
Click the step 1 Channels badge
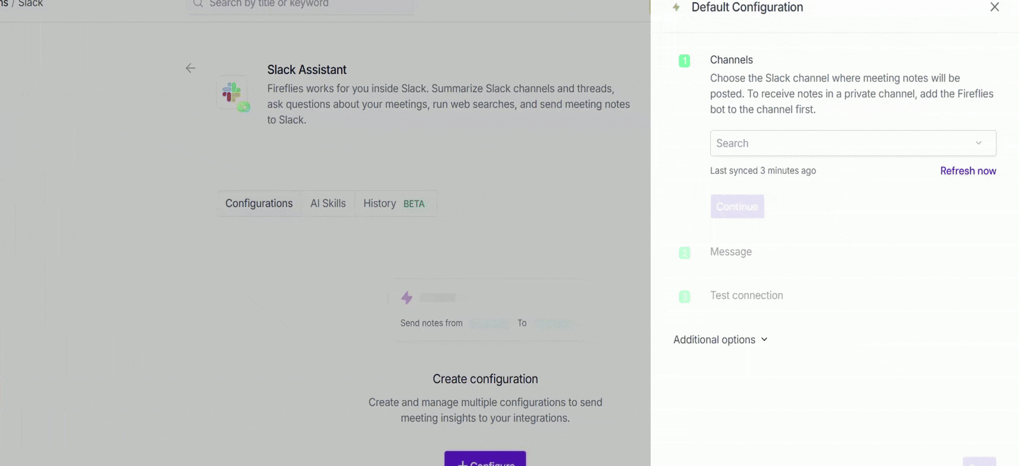(685, 61)
